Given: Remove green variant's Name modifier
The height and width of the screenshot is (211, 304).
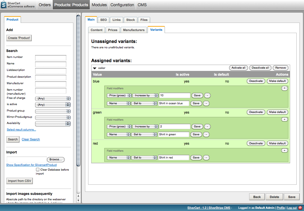Looking at the screenshot, I should click(x=206, y=134).
